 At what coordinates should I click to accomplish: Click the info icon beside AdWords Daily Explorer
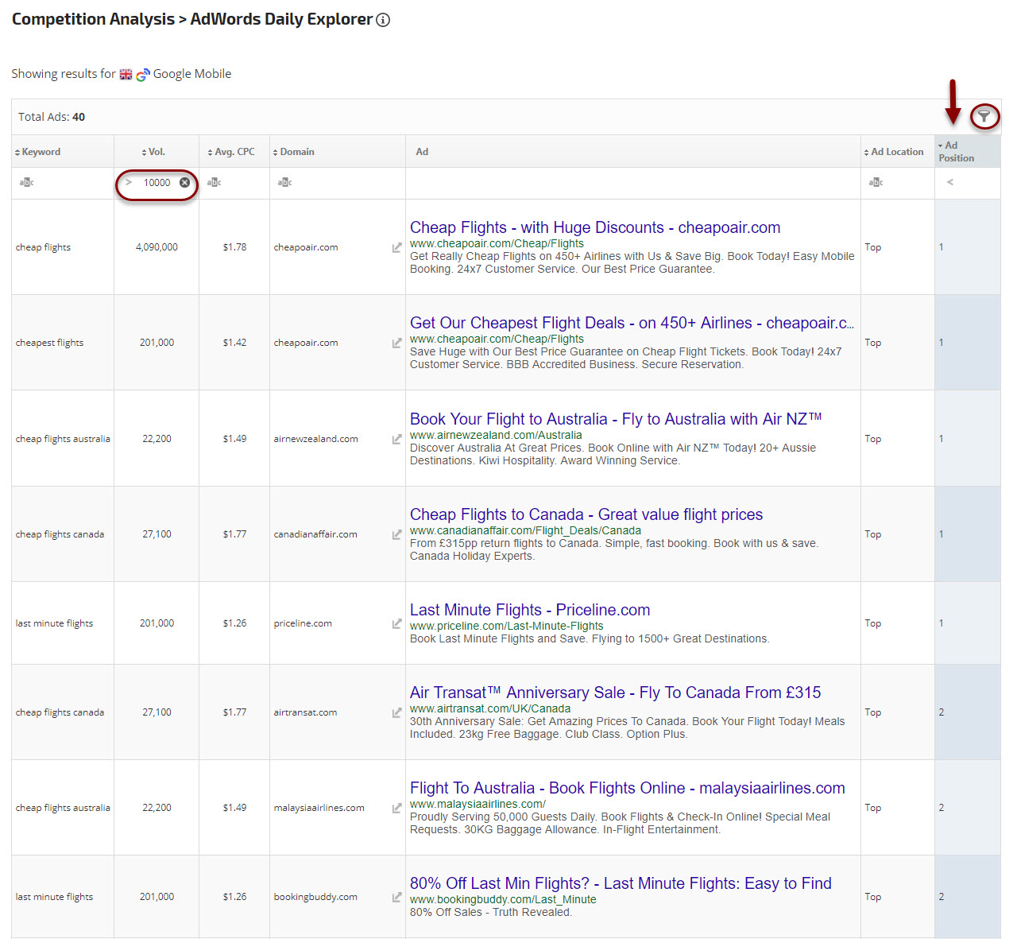tap(383, 20)
